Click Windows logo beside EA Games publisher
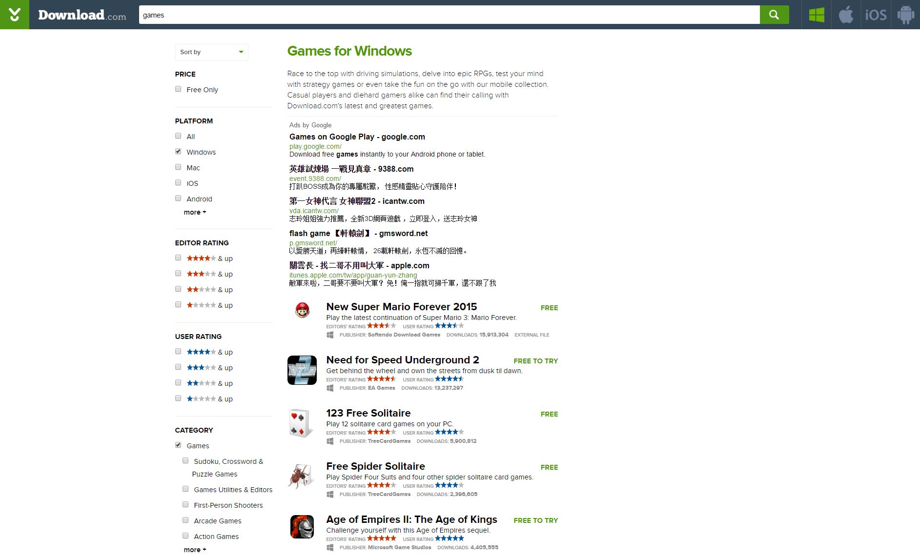This screenshot has width=920, height=558. pyautogui.click(x=330, y=388)
